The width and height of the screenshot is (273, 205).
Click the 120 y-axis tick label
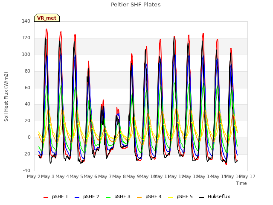coord(26,38)
